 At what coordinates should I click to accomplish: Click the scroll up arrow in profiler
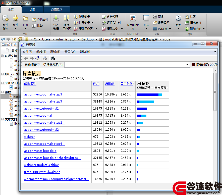pos(215,70)
